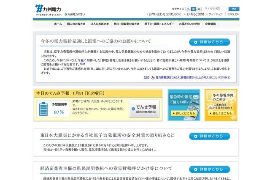Click the 予想使用率 label
270x180 pixels.
point(59,104)
